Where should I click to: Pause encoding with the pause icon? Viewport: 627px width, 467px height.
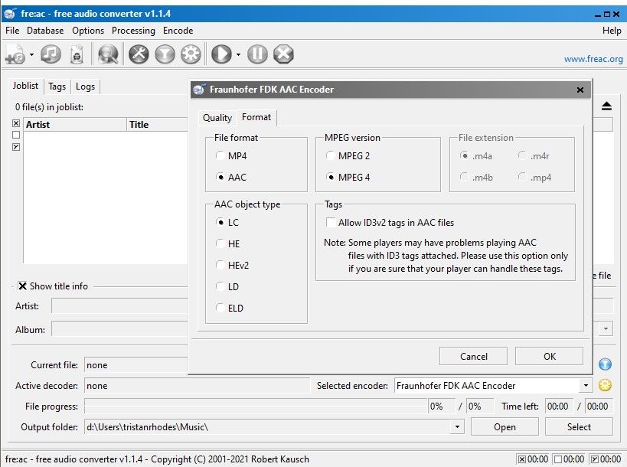click(x=257, y=54)
